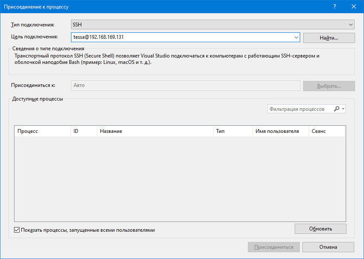Uncheck show processes from all users
Screen dimensions: 364x259
coord(17,230)
